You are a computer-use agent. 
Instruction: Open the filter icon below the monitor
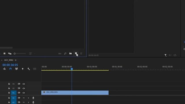(165, 55)
